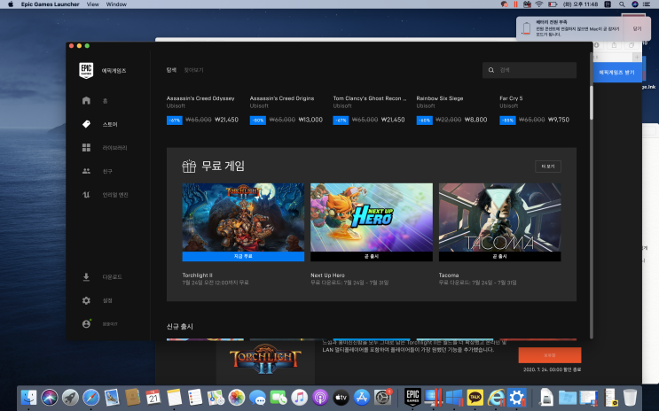The height and width of the screenshot is (411, 659).
Task: Click the gift icon beside 무료 게임
Action: pyautogui.click(x=189, y=166)
